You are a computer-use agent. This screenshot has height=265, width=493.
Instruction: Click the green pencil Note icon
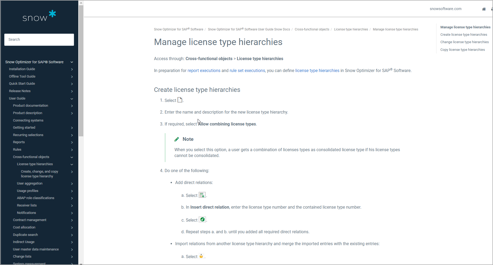point(177,139)
